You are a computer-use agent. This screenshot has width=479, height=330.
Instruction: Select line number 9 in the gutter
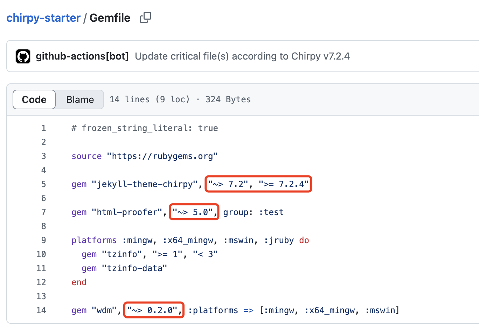pos(43,240)
